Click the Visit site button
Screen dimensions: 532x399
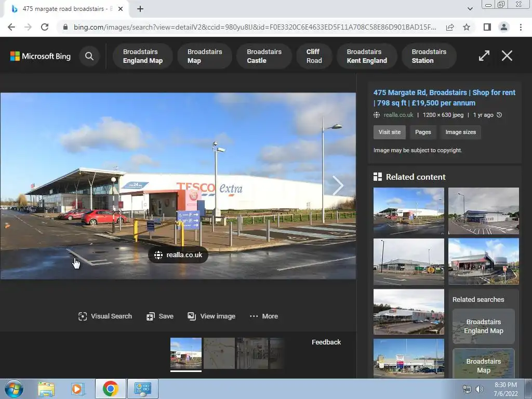[390, 132]
